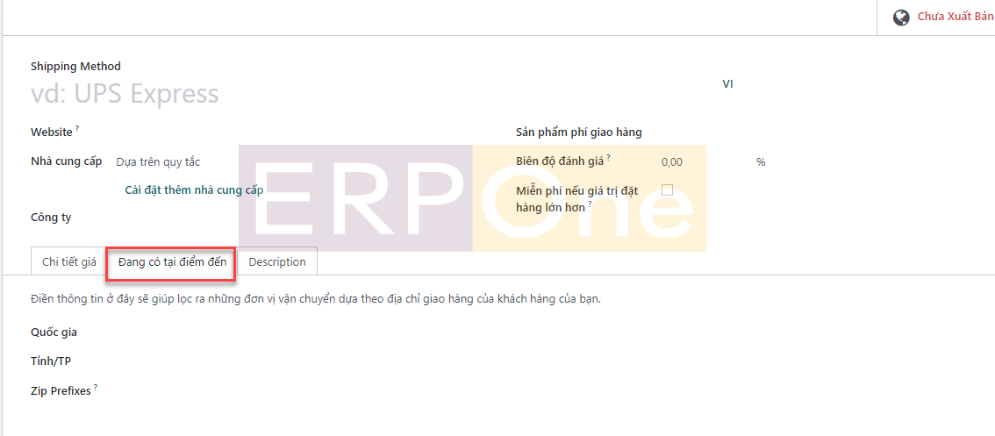This screenshot has height=436, width=995.
Task: Click the Cài đặt thêm nhà cung cấp link
Action: (x=194, y=189)
